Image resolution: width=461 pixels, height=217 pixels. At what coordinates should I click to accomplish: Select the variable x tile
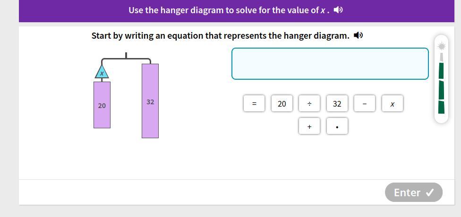(392, 104)
